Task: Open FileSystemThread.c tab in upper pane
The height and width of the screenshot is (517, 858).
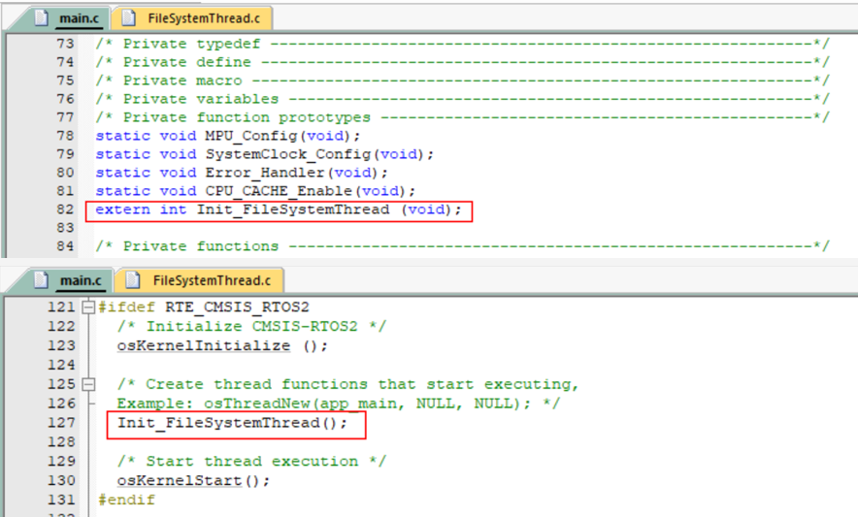Action: (206, 17)
